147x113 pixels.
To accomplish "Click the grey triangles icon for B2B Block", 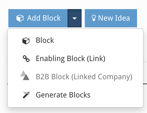I will [x=25, y=75].
